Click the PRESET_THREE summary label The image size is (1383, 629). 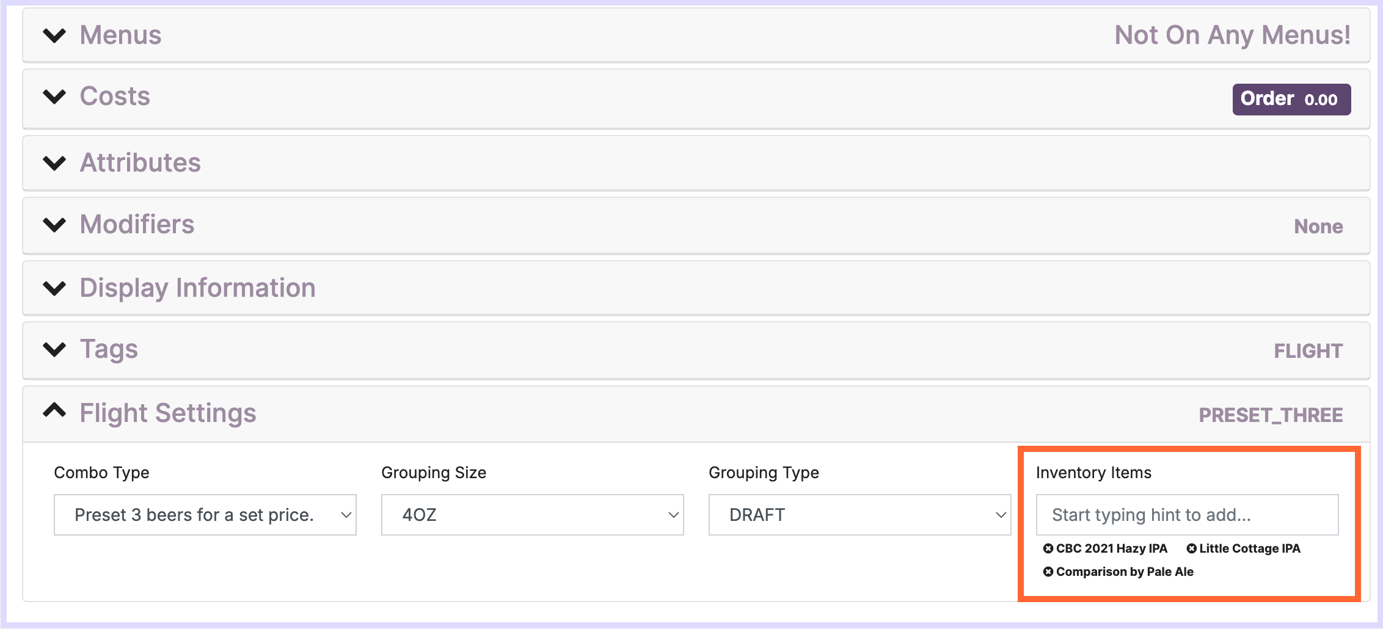(1271, 415)
